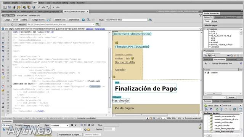
Task: Open the Favoritos insert tab
Action: pos(81,3)
